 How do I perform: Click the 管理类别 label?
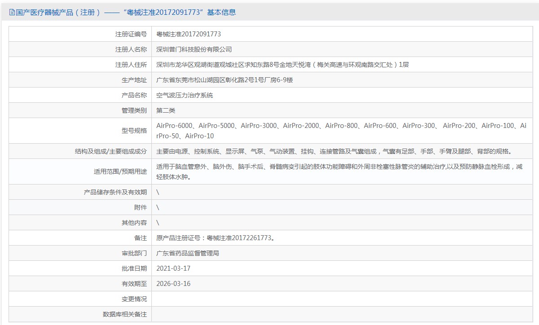click(x=134, y=110)
